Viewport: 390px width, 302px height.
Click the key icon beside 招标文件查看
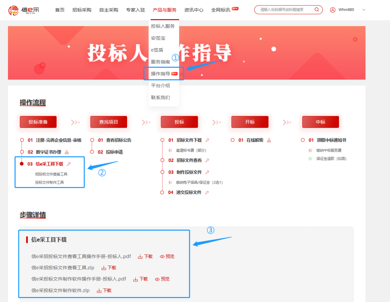point(207,160)
